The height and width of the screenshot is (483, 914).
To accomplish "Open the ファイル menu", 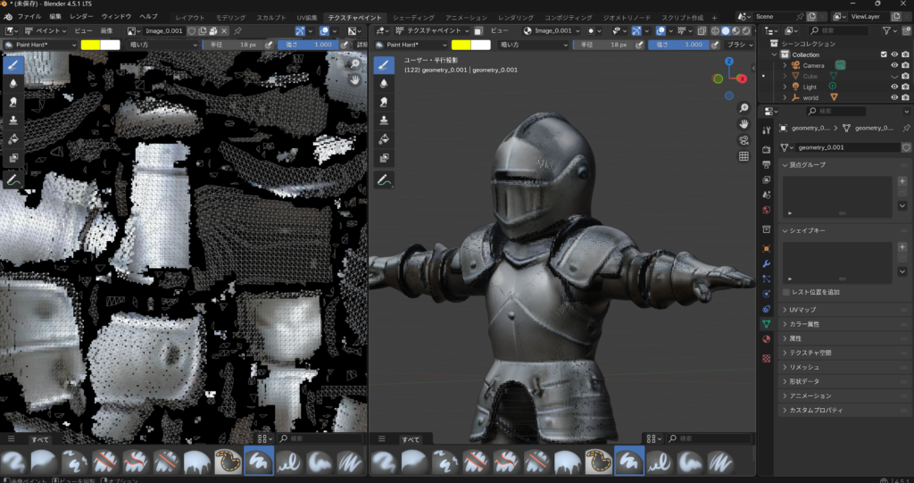I will pyautogui.click(x=29, y=17).
